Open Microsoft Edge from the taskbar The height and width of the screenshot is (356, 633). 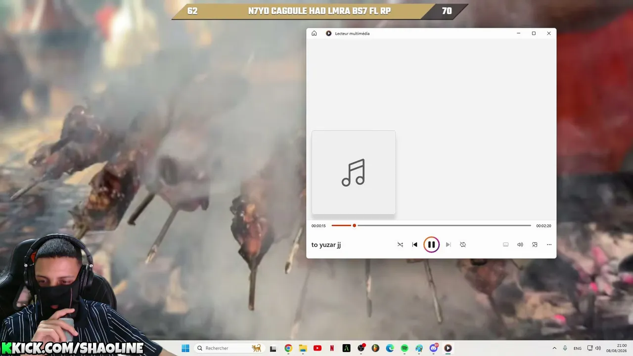[x=390, y=348]
